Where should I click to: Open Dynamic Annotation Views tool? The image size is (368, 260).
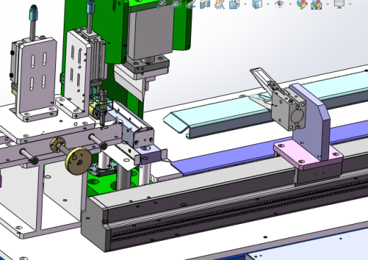[219, 4]
